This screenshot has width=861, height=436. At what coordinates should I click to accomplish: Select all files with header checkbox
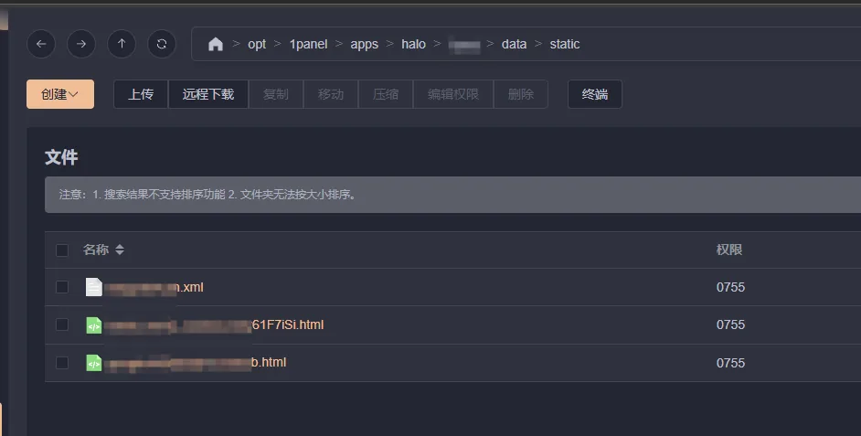[x=62, y=250]
